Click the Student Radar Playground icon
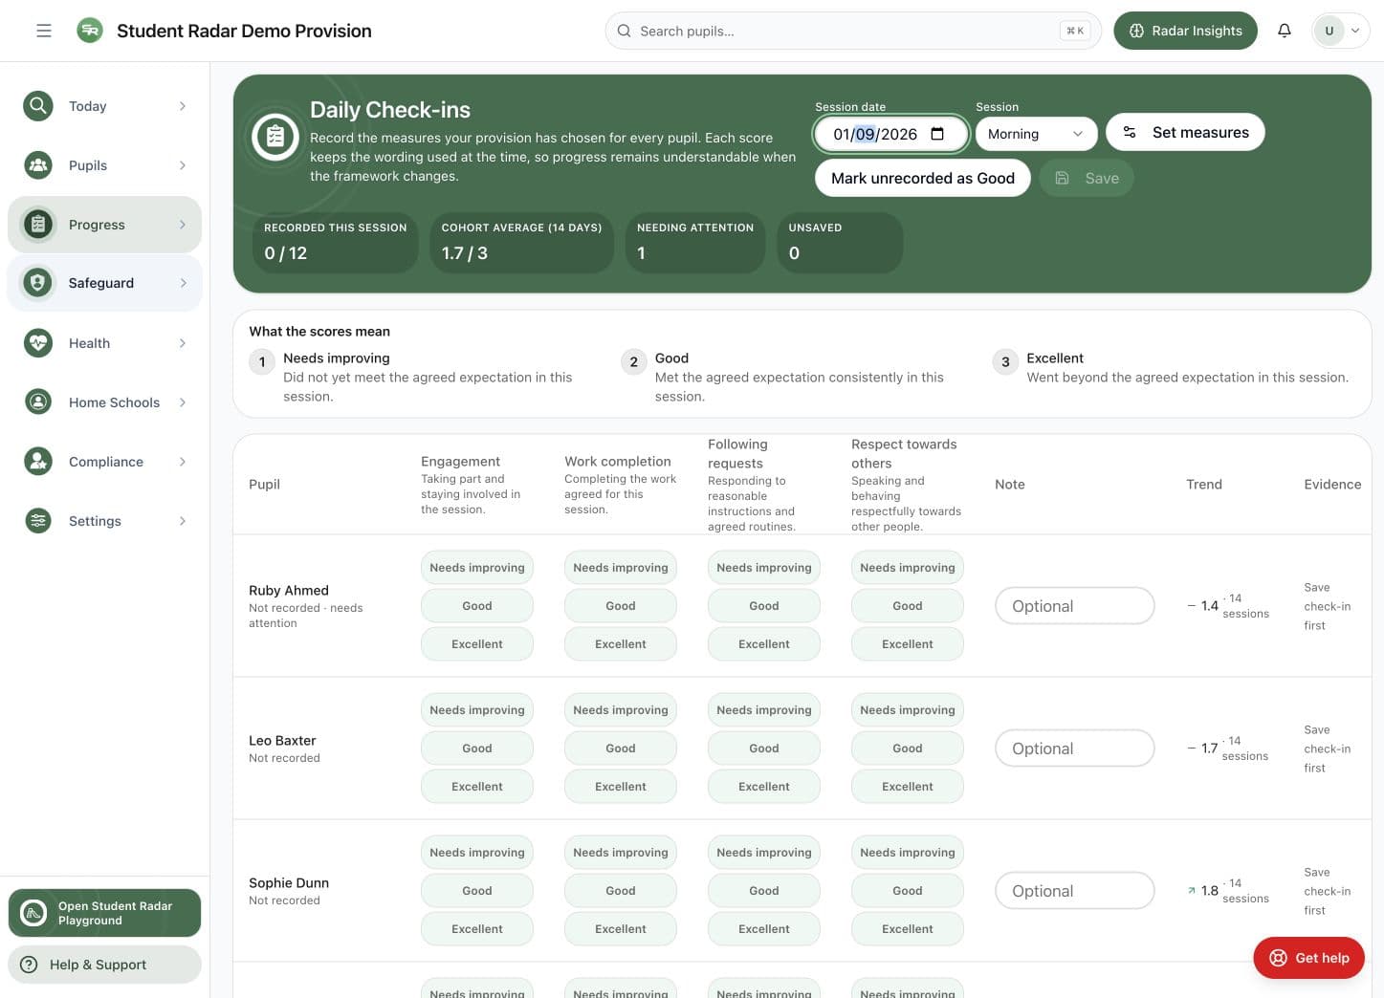 [33, 913]
